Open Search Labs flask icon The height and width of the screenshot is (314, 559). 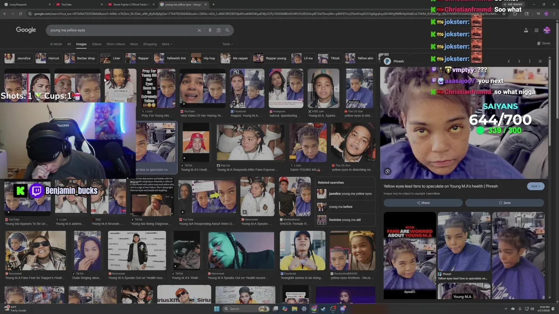(x=526, y=30)
